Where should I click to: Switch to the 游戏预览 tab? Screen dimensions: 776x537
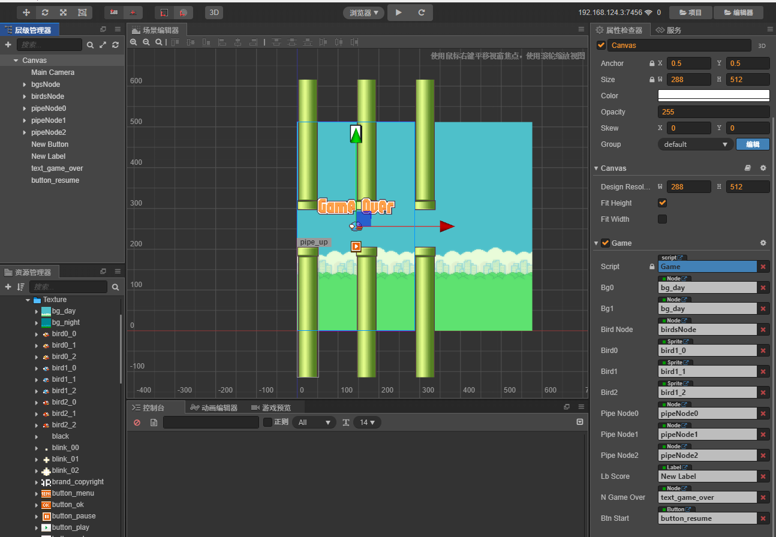pyautogui.click(x=271, y=408)
